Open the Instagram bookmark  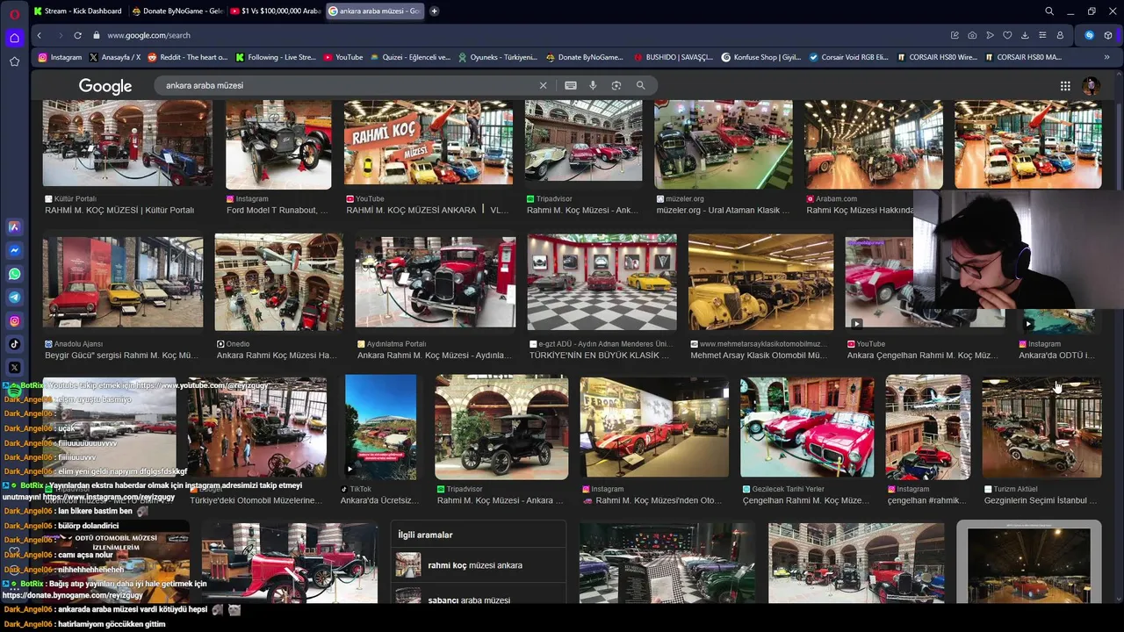pyautogui.click(x=60, y=57)
